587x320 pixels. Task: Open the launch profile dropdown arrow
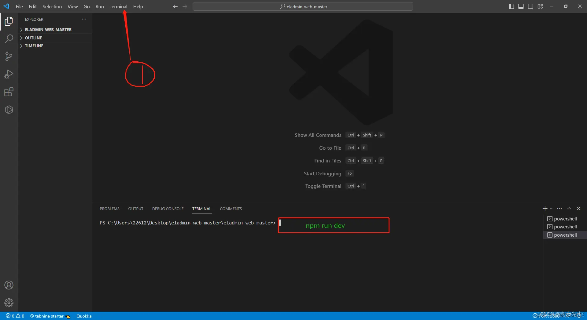point(551,209)
